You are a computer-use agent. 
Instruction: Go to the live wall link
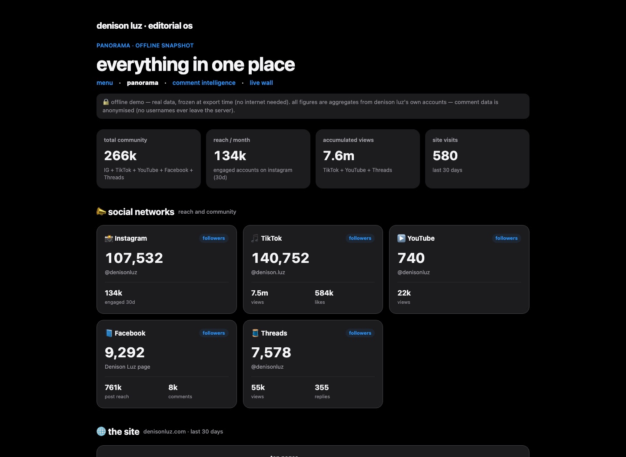(261, 83)
